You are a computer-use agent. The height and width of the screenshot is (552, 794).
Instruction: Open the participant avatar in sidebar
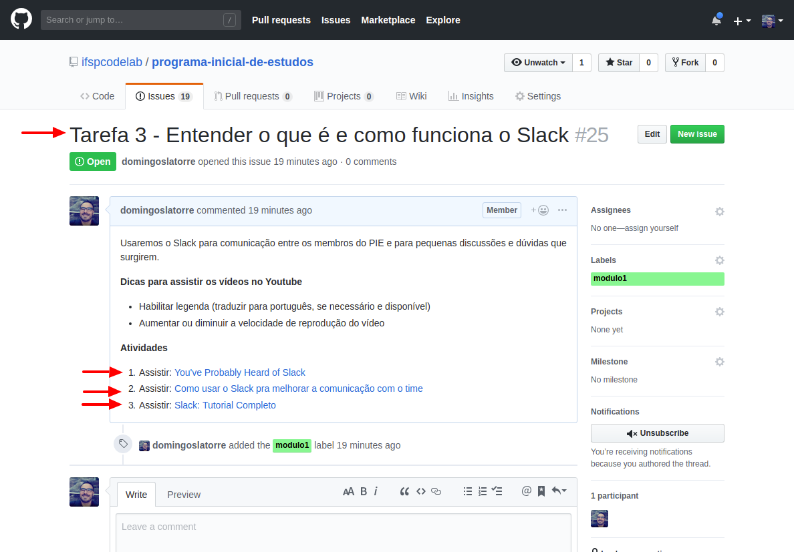click(600, 519)
